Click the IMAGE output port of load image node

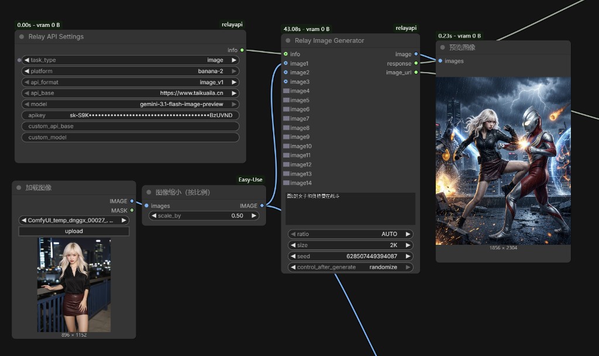pyautogui.click(x=132, y=201)
